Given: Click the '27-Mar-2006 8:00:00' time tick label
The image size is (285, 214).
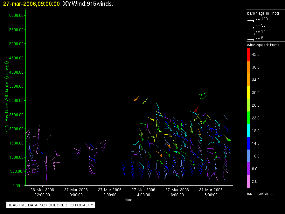Looking at the screenshot, I should coord(211,192).
